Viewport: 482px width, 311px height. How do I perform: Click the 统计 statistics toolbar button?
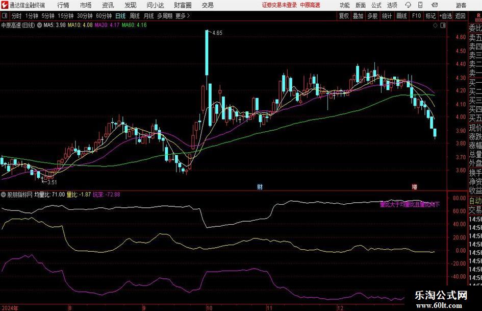tap(387, 16)
